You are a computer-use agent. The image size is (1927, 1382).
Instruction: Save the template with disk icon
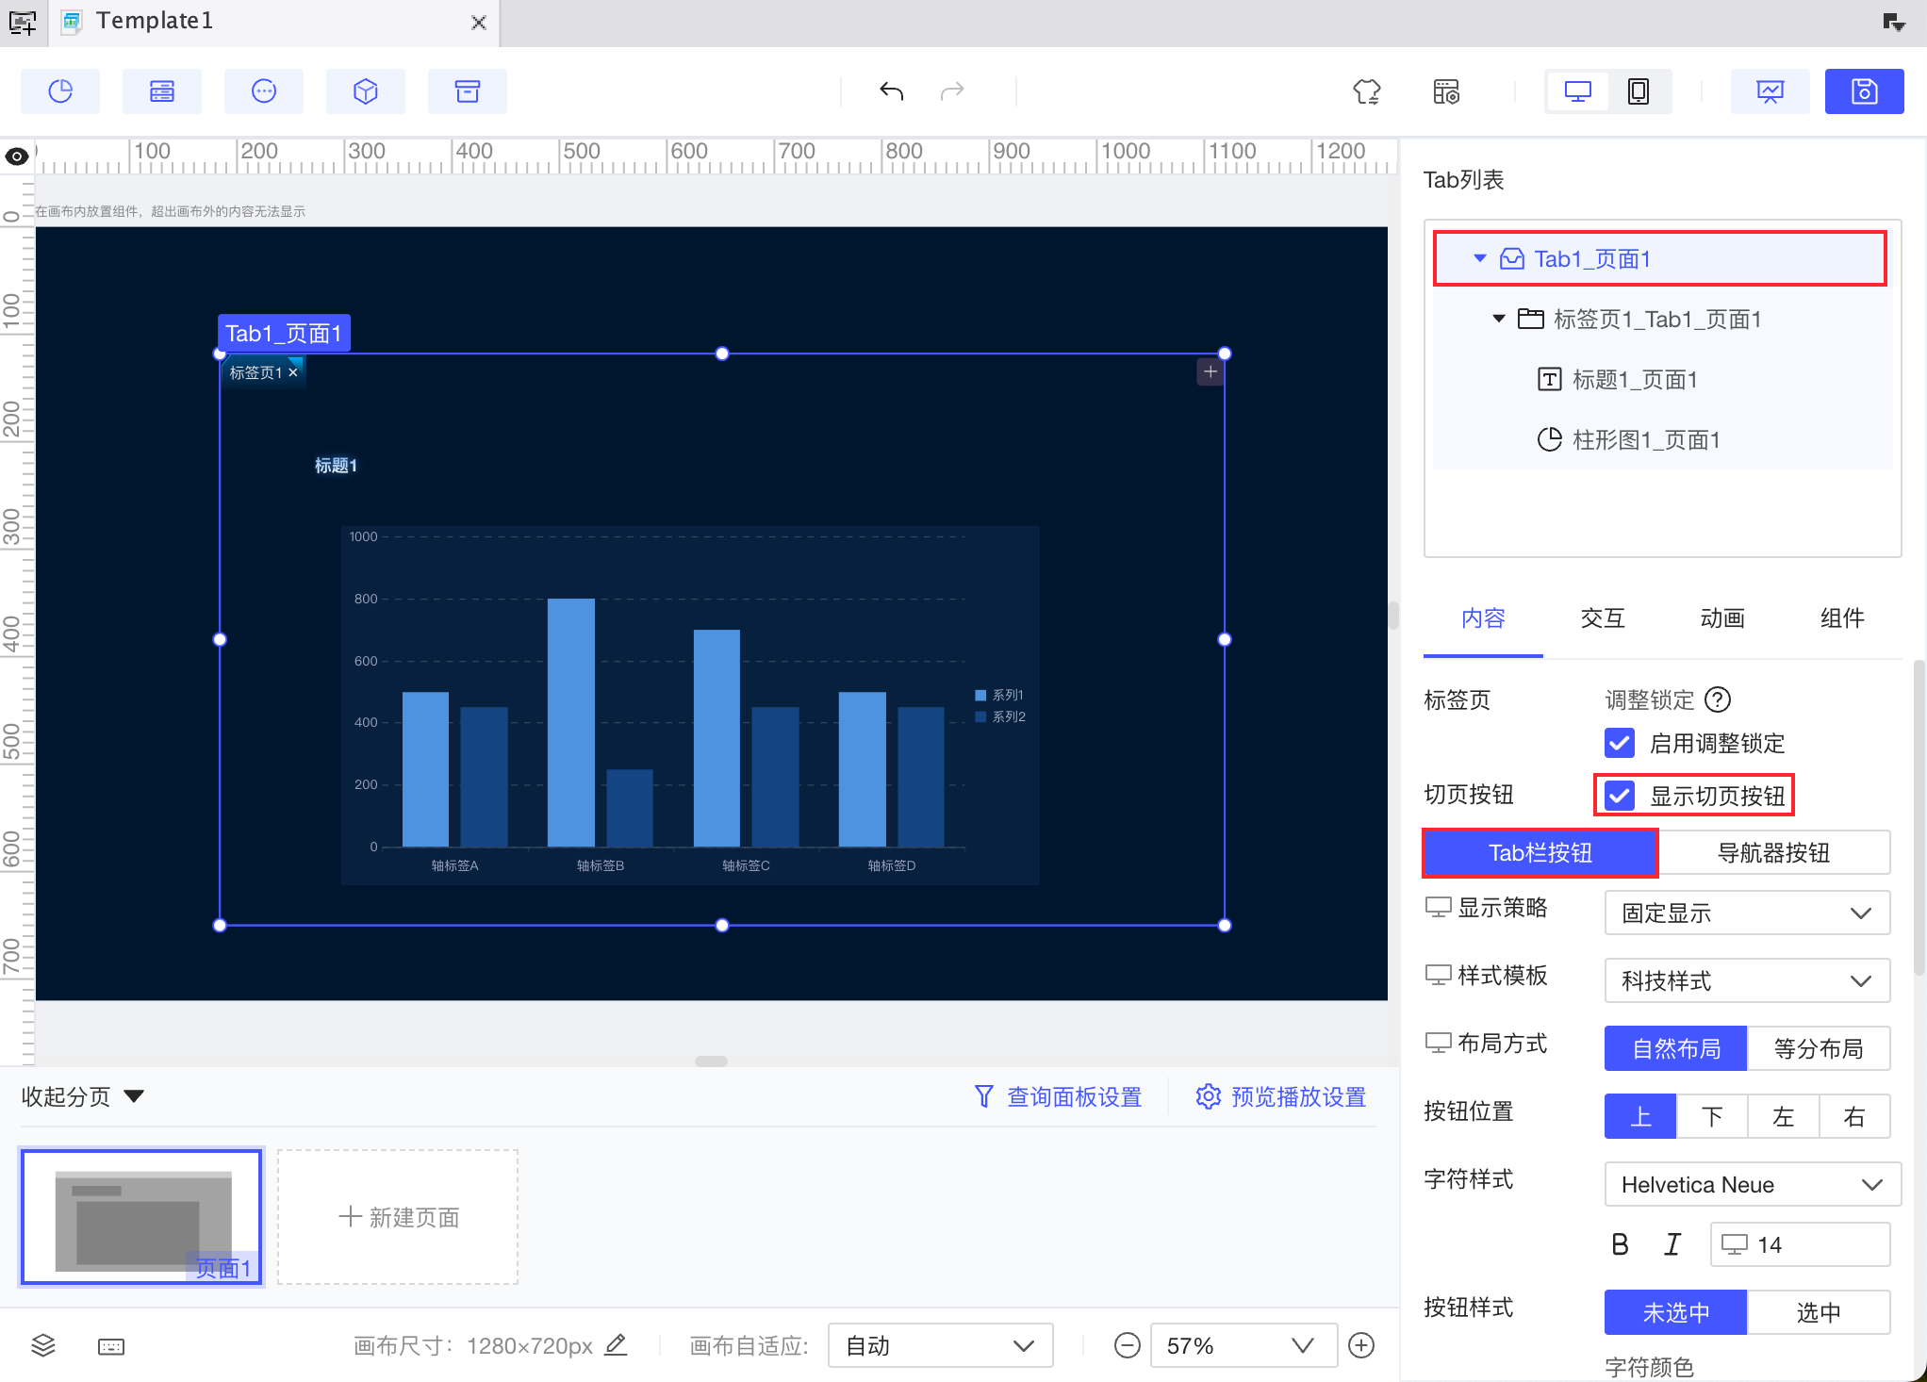tap(1864, 91)
